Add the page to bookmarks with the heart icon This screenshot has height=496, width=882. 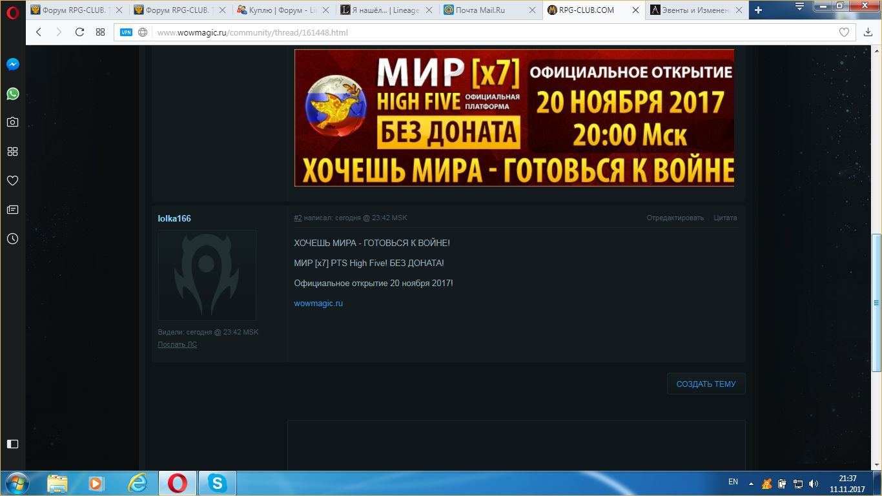[844, 32]
